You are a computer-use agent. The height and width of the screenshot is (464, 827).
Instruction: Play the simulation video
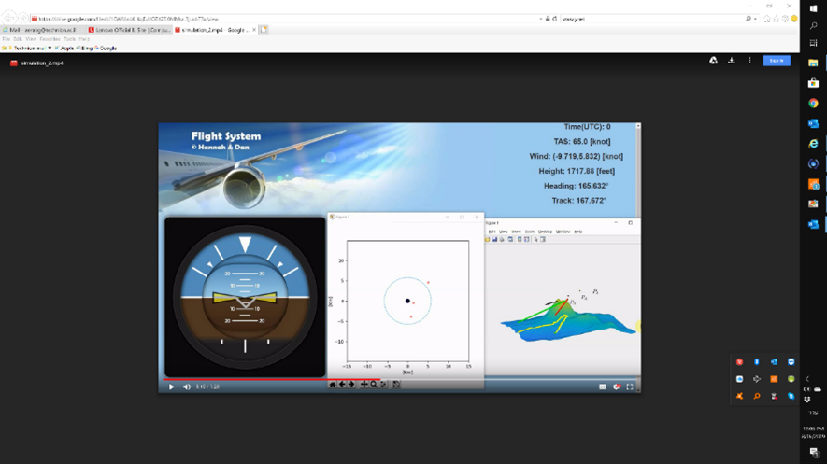coord(171,387)
